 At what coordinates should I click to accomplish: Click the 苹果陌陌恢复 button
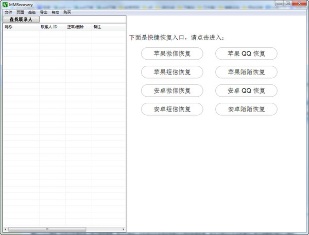click(246, 72)
